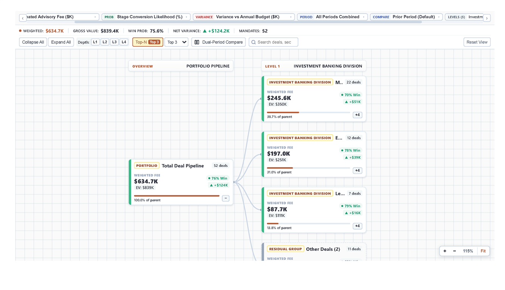Select depth level L1
The height and width of the screenshot is (290, 505).
click(95, 42)
